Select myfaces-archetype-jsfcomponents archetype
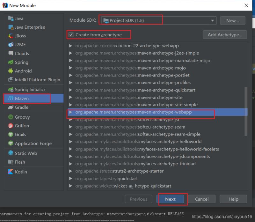 [157, 156]
